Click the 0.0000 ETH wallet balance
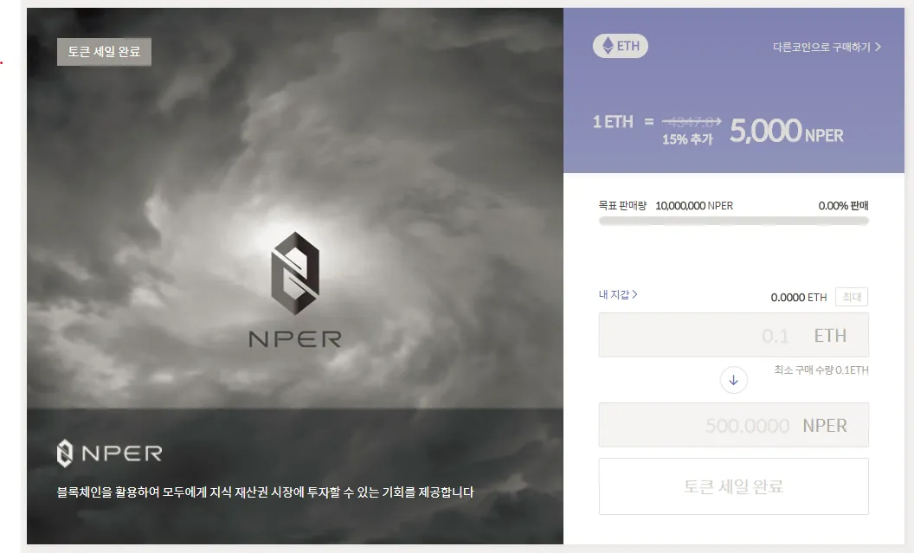The height and width of the screenshot is (553, 914). [799, 297]
